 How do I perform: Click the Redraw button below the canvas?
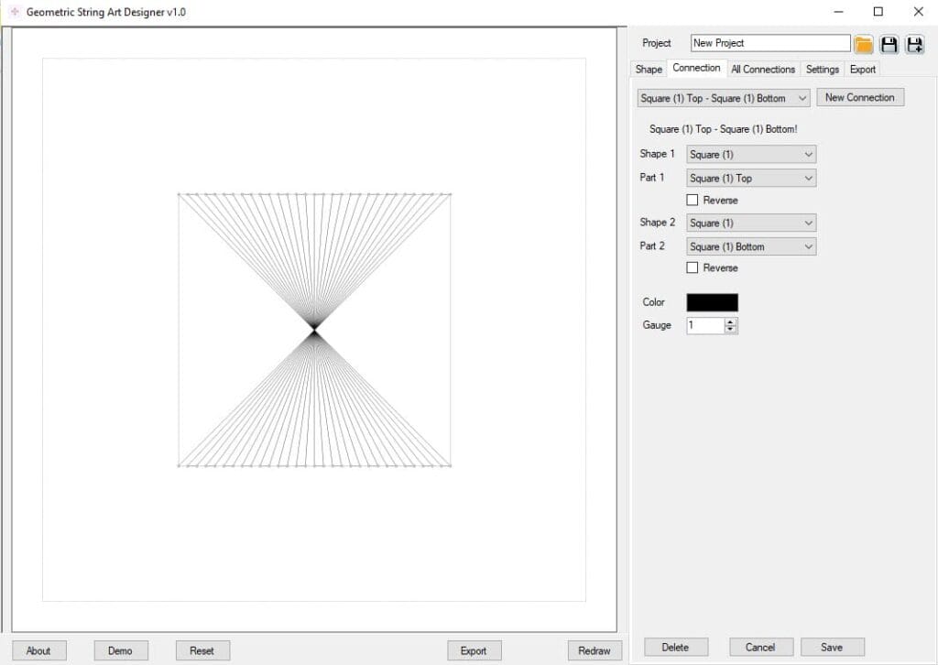594,650
